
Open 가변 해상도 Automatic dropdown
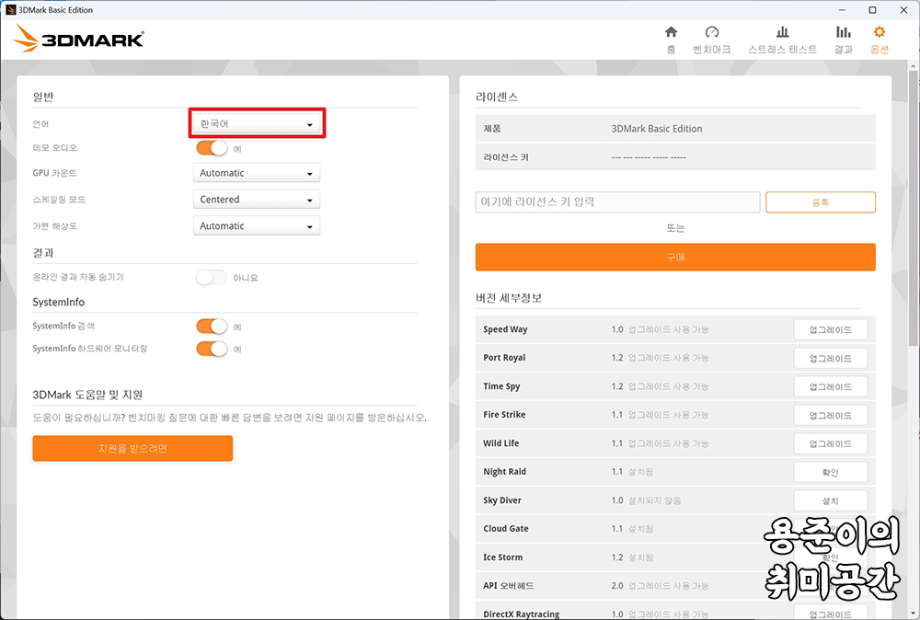257,225
